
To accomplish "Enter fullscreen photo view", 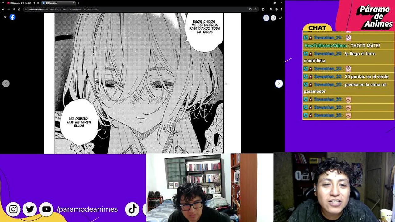I will [x=280, y=18].
